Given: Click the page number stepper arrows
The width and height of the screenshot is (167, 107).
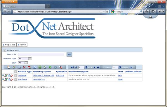Looking at the screenshot, I should (86, 67).
